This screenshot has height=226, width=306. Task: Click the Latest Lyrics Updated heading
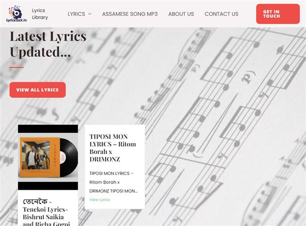point(48,44)
